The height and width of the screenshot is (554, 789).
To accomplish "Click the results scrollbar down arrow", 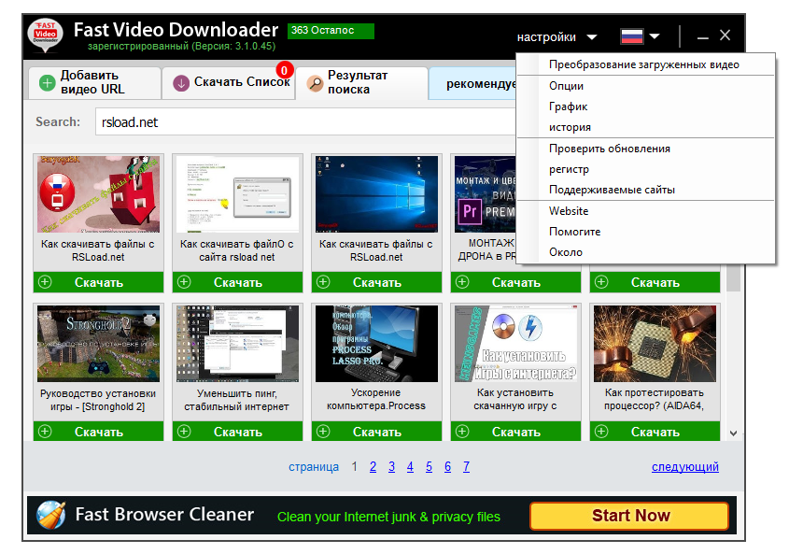I will [x=734, y=433].
